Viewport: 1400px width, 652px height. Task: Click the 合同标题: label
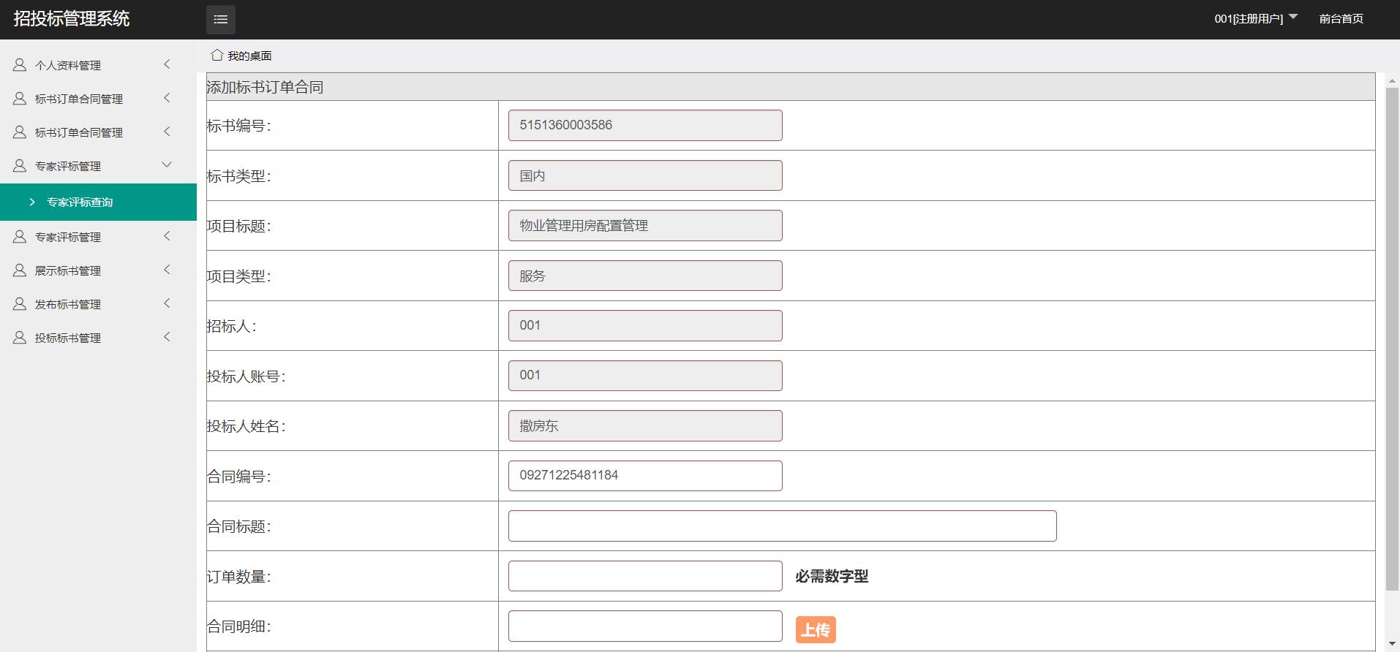[239, 526]
